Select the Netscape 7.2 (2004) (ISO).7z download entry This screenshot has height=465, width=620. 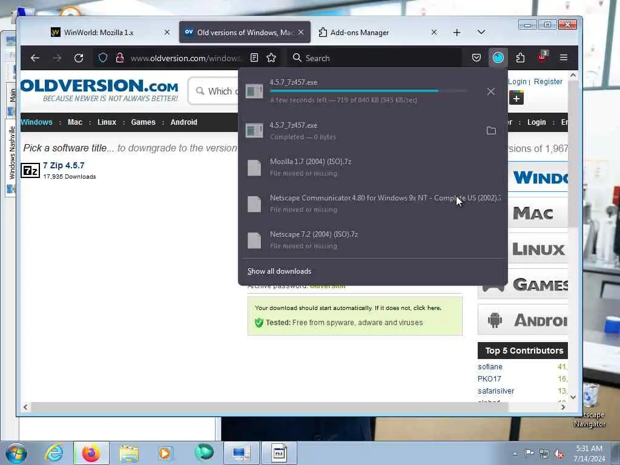373,240
